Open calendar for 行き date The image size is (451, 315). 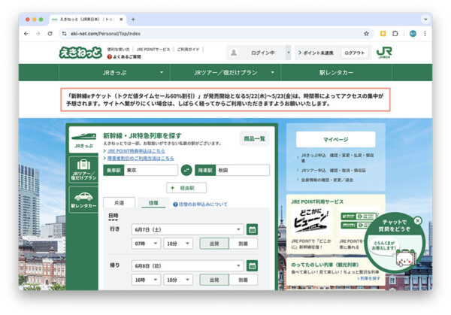(252, 229)
